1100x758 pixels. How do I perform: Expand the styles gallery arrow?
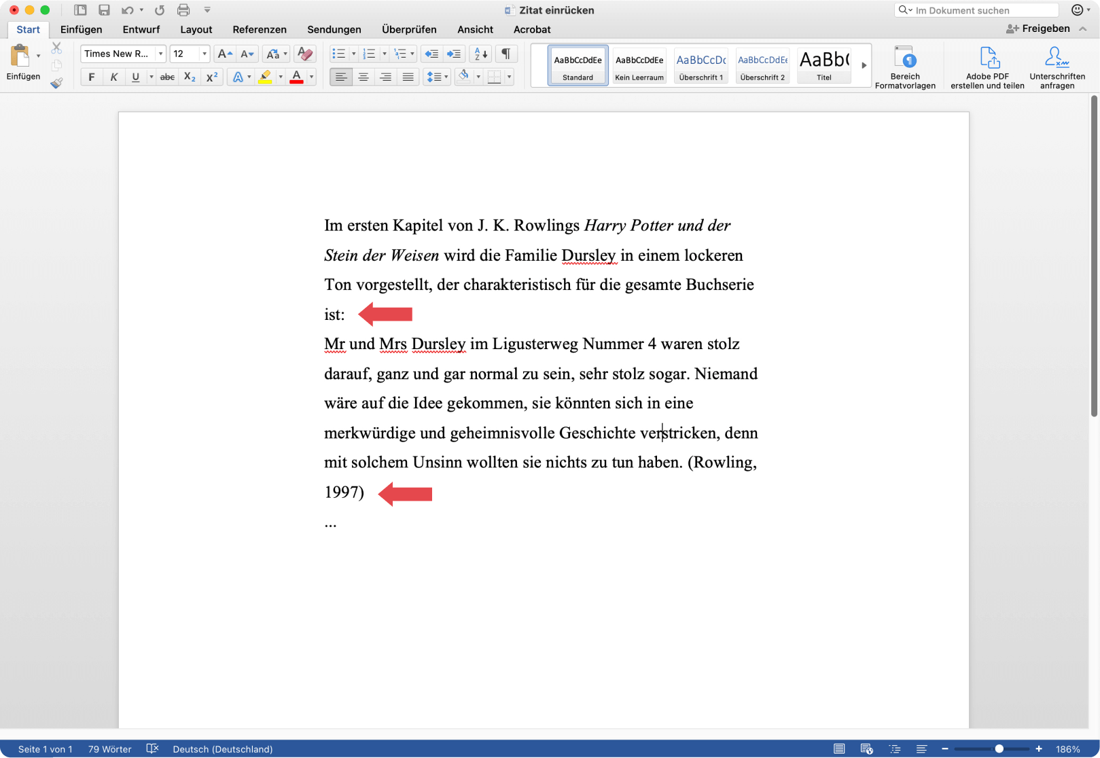click(864, 65)
